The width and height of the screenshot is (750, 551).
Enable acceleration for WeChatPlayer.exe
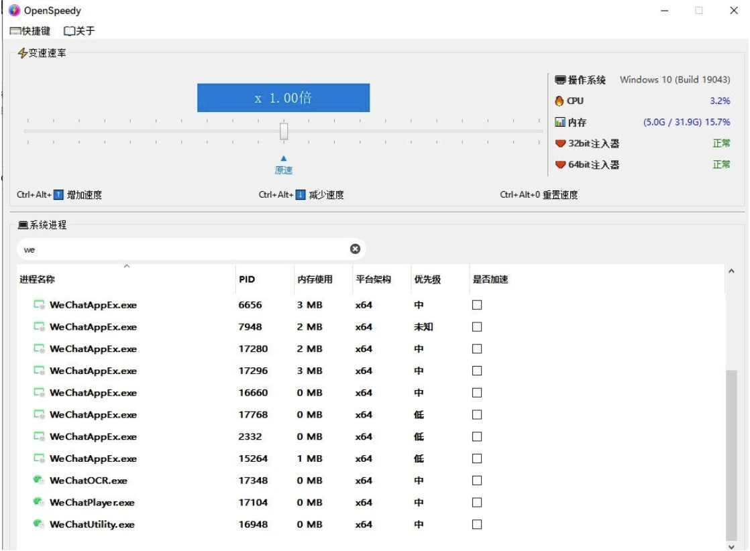tap(477, 503)
